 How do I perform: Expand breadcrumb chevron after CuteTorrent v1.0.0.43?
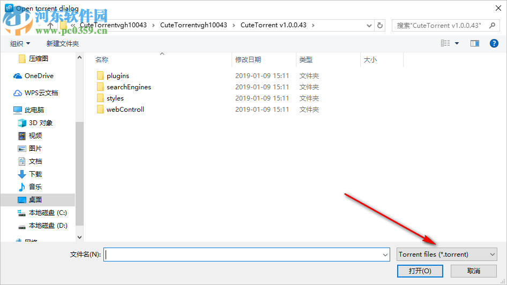click(x=313, y=25)
